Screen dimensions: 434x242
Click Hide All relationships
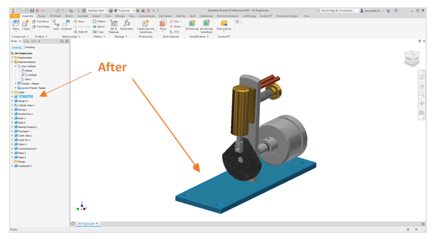click(x=80, y=32)
